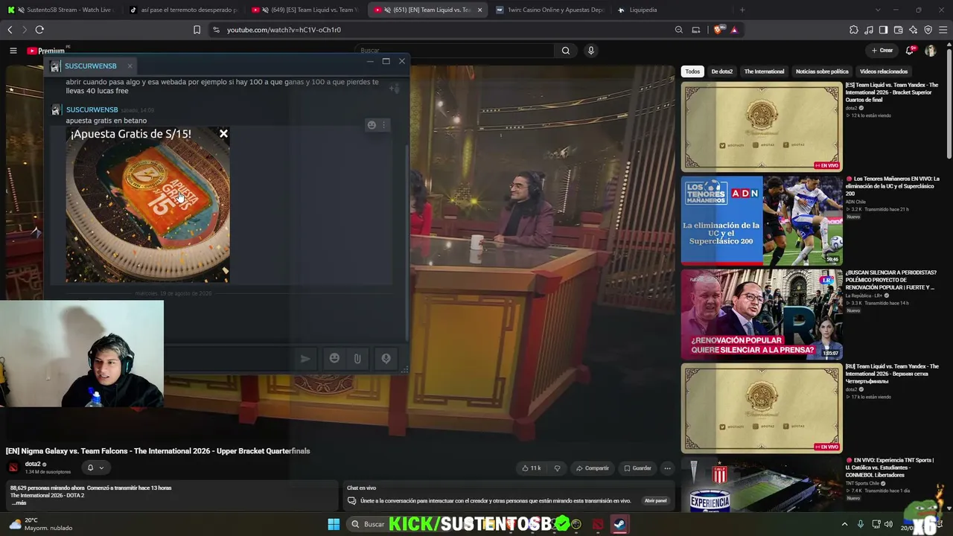Open a new browser tab
This screenshot has width=953, height=536.
[742, 10]
